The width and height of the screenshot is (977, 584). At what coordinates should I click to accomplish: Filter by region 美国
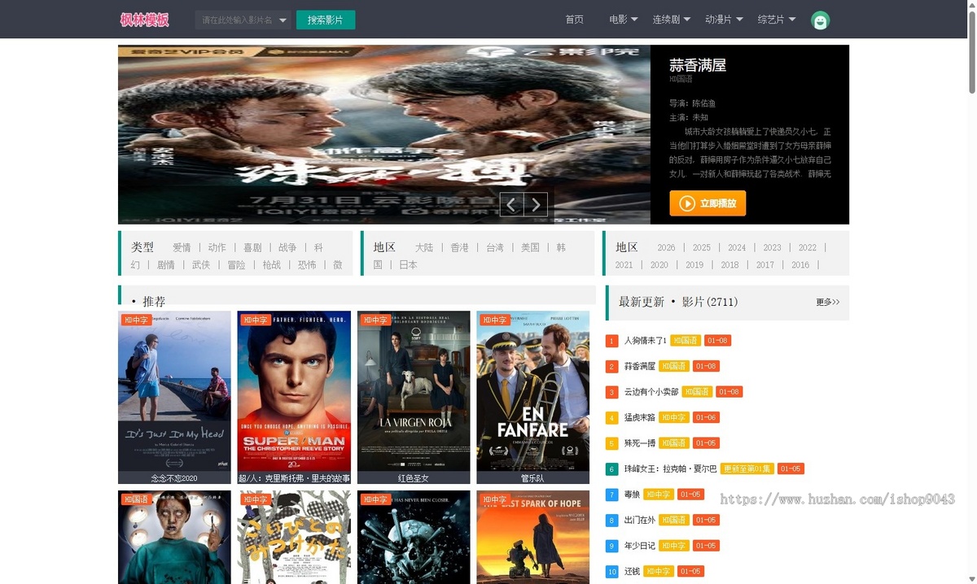[x=530, y=247]
